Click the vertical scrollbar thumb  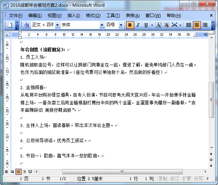pos(212,100)
